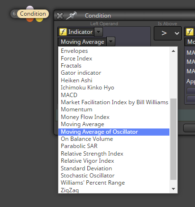Choose Envelopes from the indicator list
The height and width of the screenshot is (207, 195).
[x=114, y=51]
